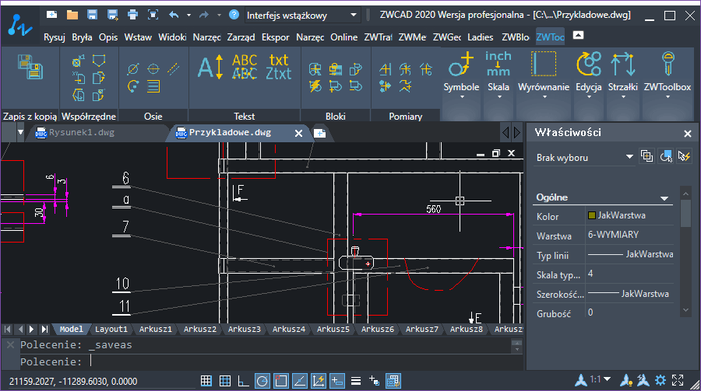701x391 pixels.
Task: Click the Kolor JakWarstwa color swatch
Action: coord(592,215)
